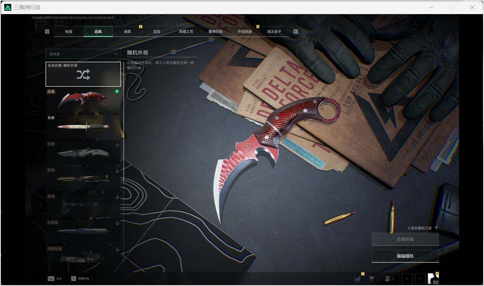Click the 三角洲行动 app logo icon

click(7, 7)
